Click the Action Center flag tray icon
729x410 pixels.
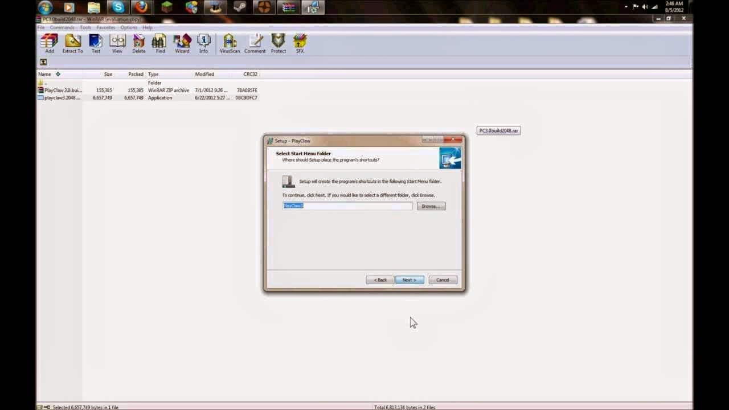click(x=636, y=7)
